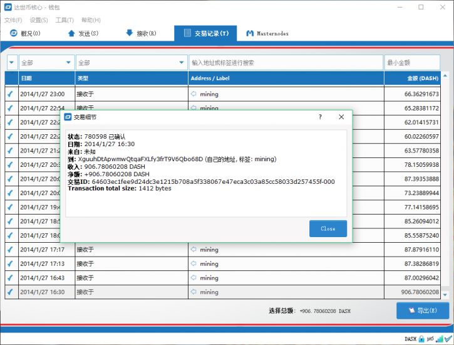
Task: Click the Dash logo in dialog title bar
Action: tap(68, 117)
